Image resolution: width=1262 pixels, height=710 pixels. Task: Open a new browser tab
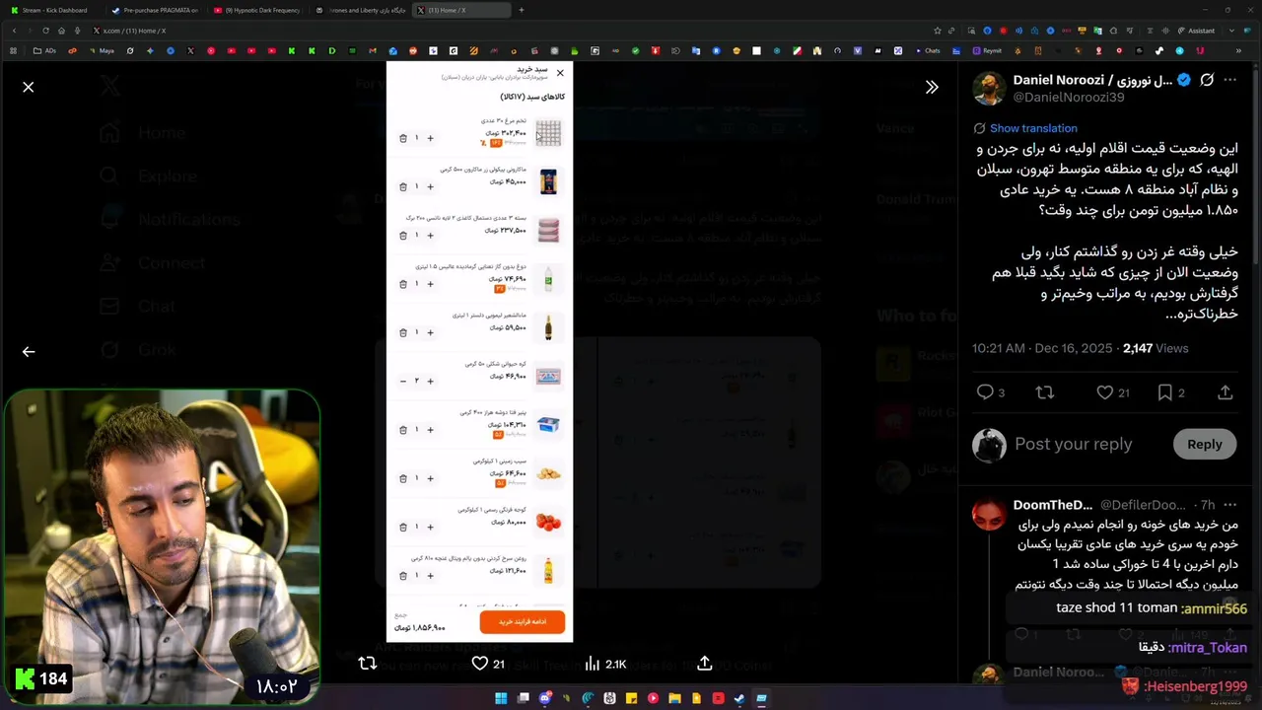(x=522, y=10)
